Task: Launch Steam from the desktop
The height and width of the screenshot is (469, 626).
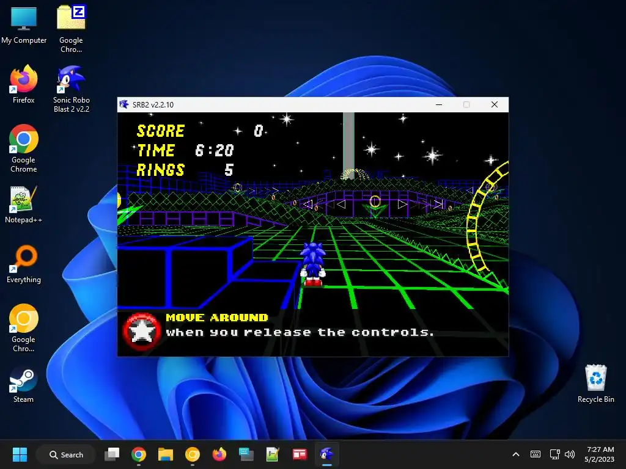Action: pyautogui.click(x=24, y=385)
